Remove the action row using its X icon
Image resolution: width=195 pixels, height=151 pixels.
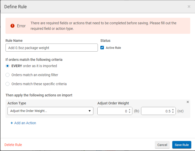click(x=188, y=102)
